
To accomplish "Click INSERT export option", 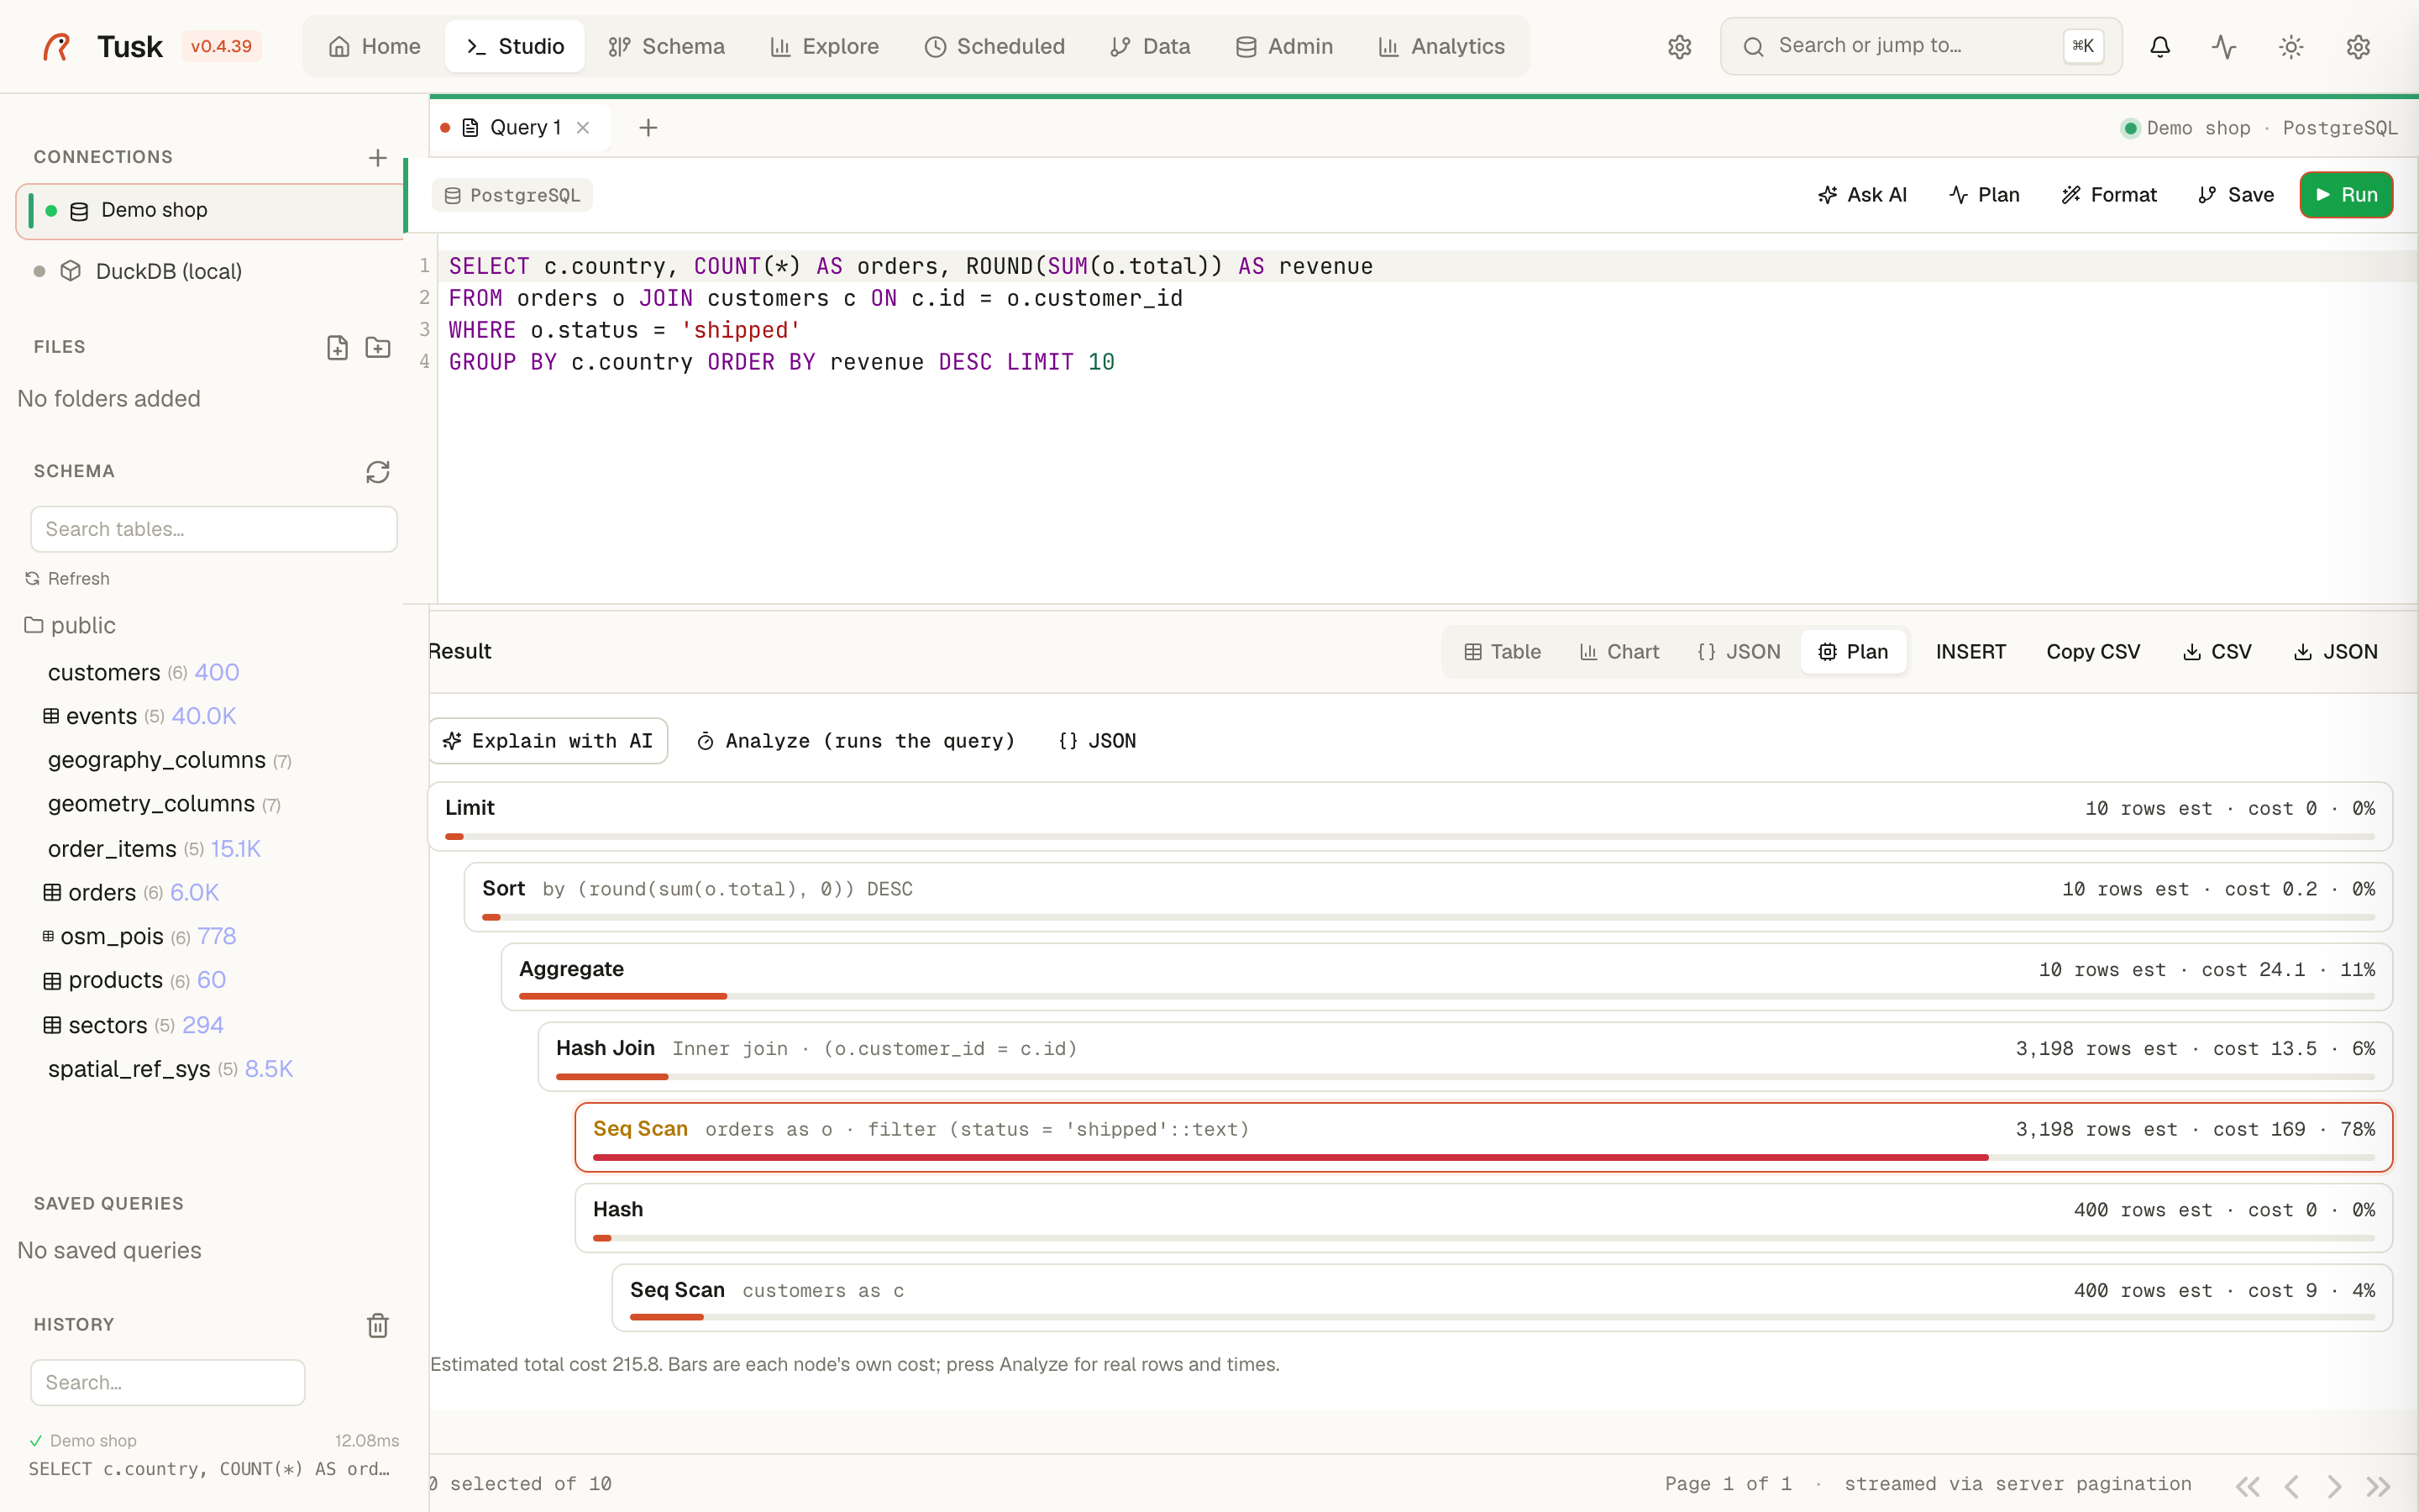I will pos(1970,652).
